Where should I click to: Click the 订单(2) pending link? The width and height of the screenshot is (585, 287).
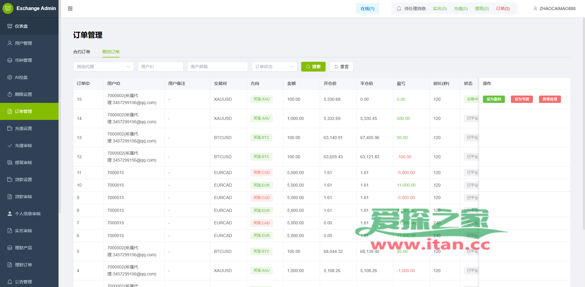click(503, 9)
